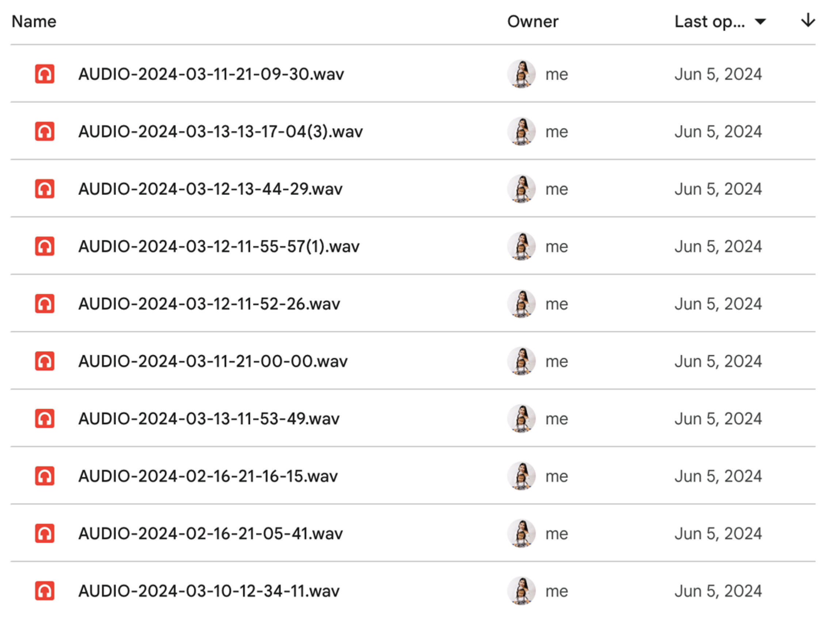Click audio icon for AUDIO-2024-02-16-21-16-15.wav
Screen dimensions: 822x621
click(45, 476)
